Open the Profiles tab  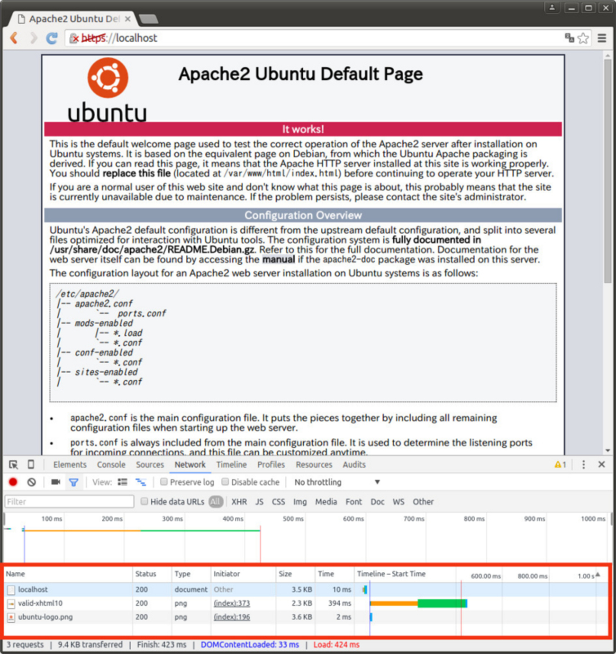pyautogui.click(x=271, y=465)
